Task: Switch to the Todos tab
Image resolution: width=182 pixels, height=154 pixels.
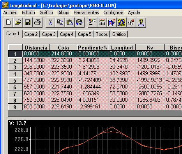Action: click(102, 34)
